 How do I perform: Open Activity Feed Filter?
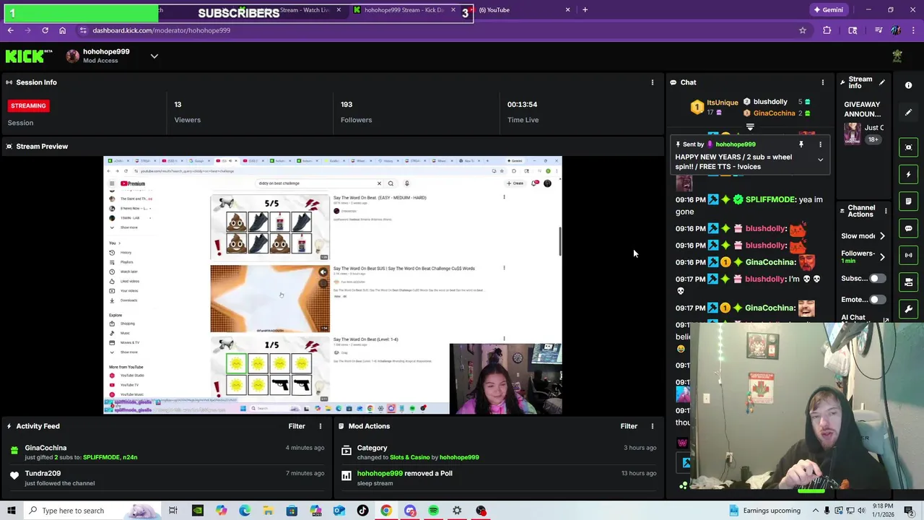pyautogui.click(x=297, y=426)
